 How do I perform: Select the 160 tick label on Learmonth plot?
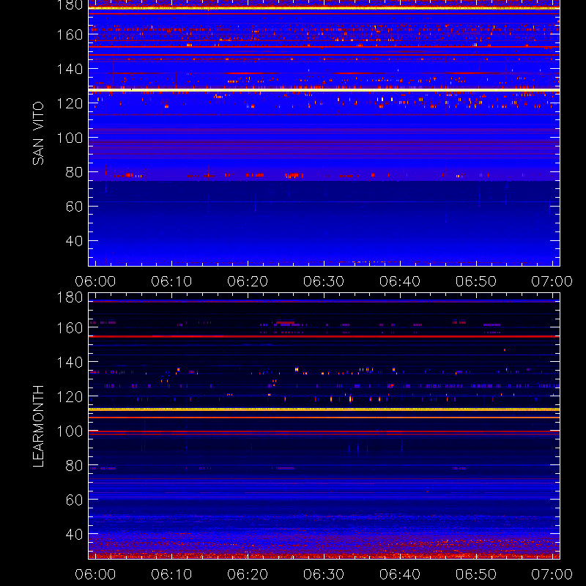(x=70, y=328)
